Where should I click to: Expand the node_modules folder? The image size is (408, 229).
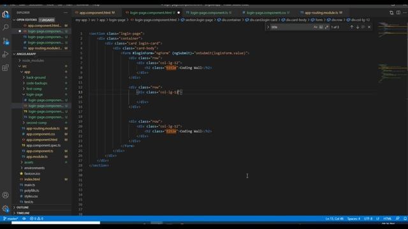click(33, 60)
